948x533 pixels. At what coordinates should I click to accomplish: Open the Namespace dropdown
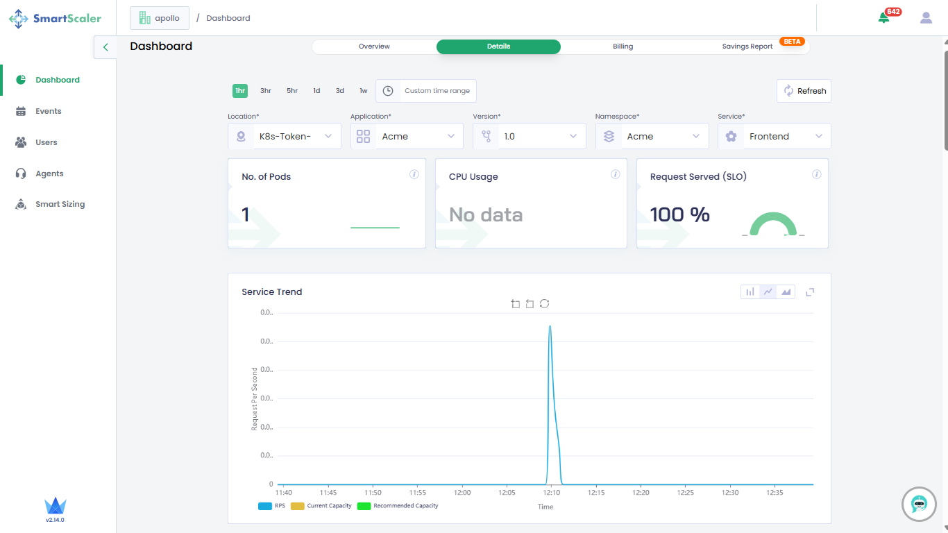pyautogui.click(x=652, y=136)
